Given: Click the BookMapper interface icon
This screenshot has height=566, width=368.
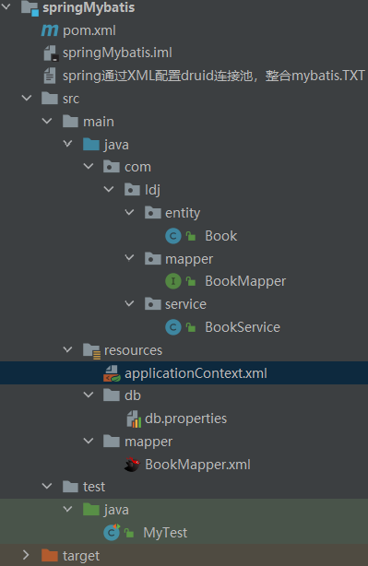Looking at the screenshot, I should [173, 281].
